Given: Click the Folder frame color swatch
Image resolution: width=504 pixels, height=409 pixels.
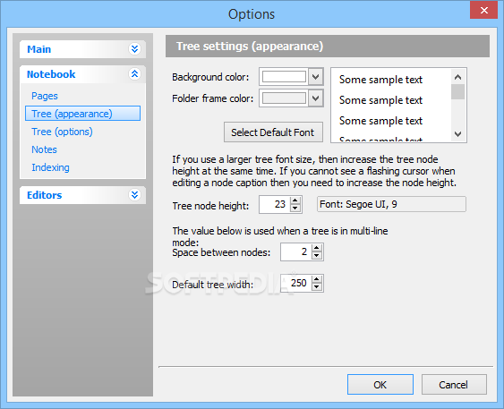Looking at the screenshot, I should point(284,98).
